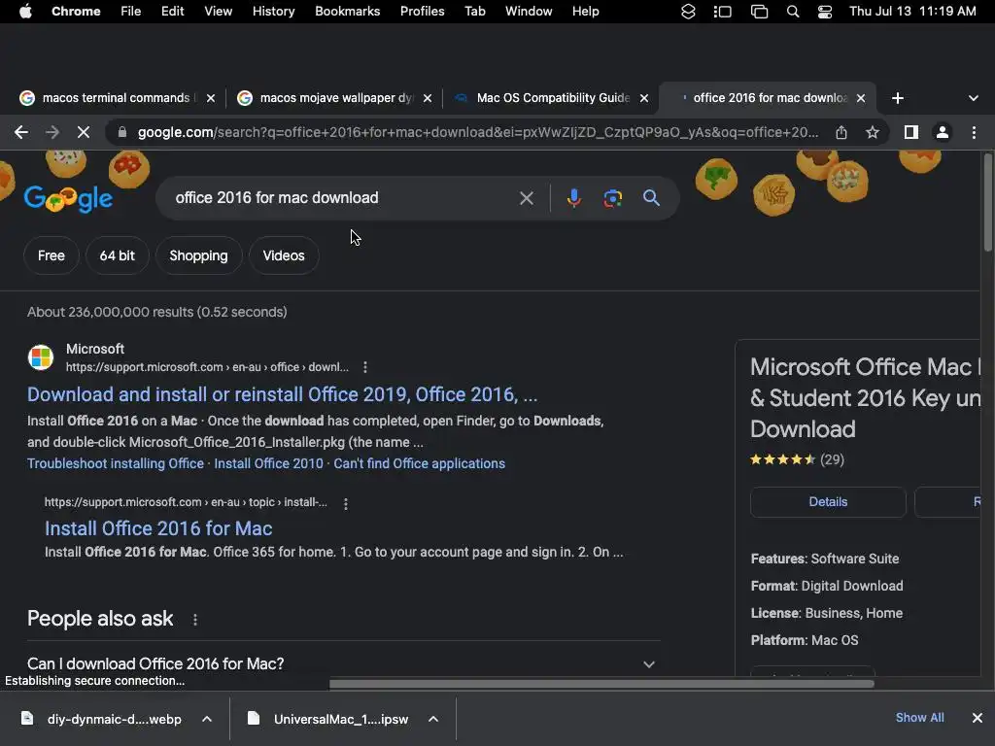
Task: Click the Spotlight search icon in menu bar
Action: pyautogui.click(x=793, y=12)
